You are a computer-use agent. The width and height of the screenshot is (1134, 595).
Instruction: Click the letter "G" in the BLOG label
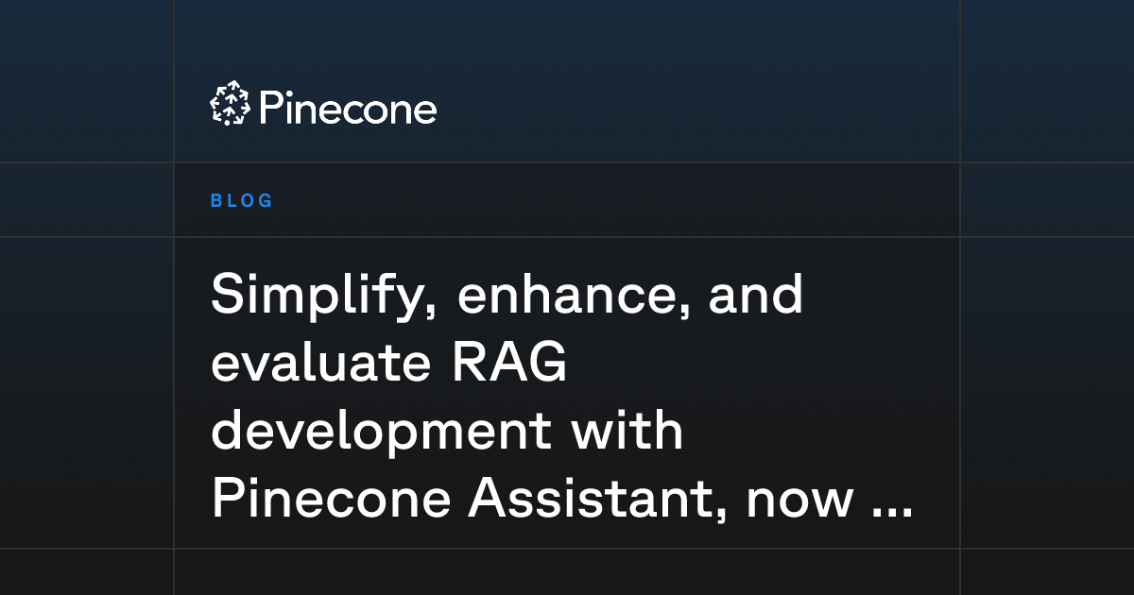click(266, 200)
